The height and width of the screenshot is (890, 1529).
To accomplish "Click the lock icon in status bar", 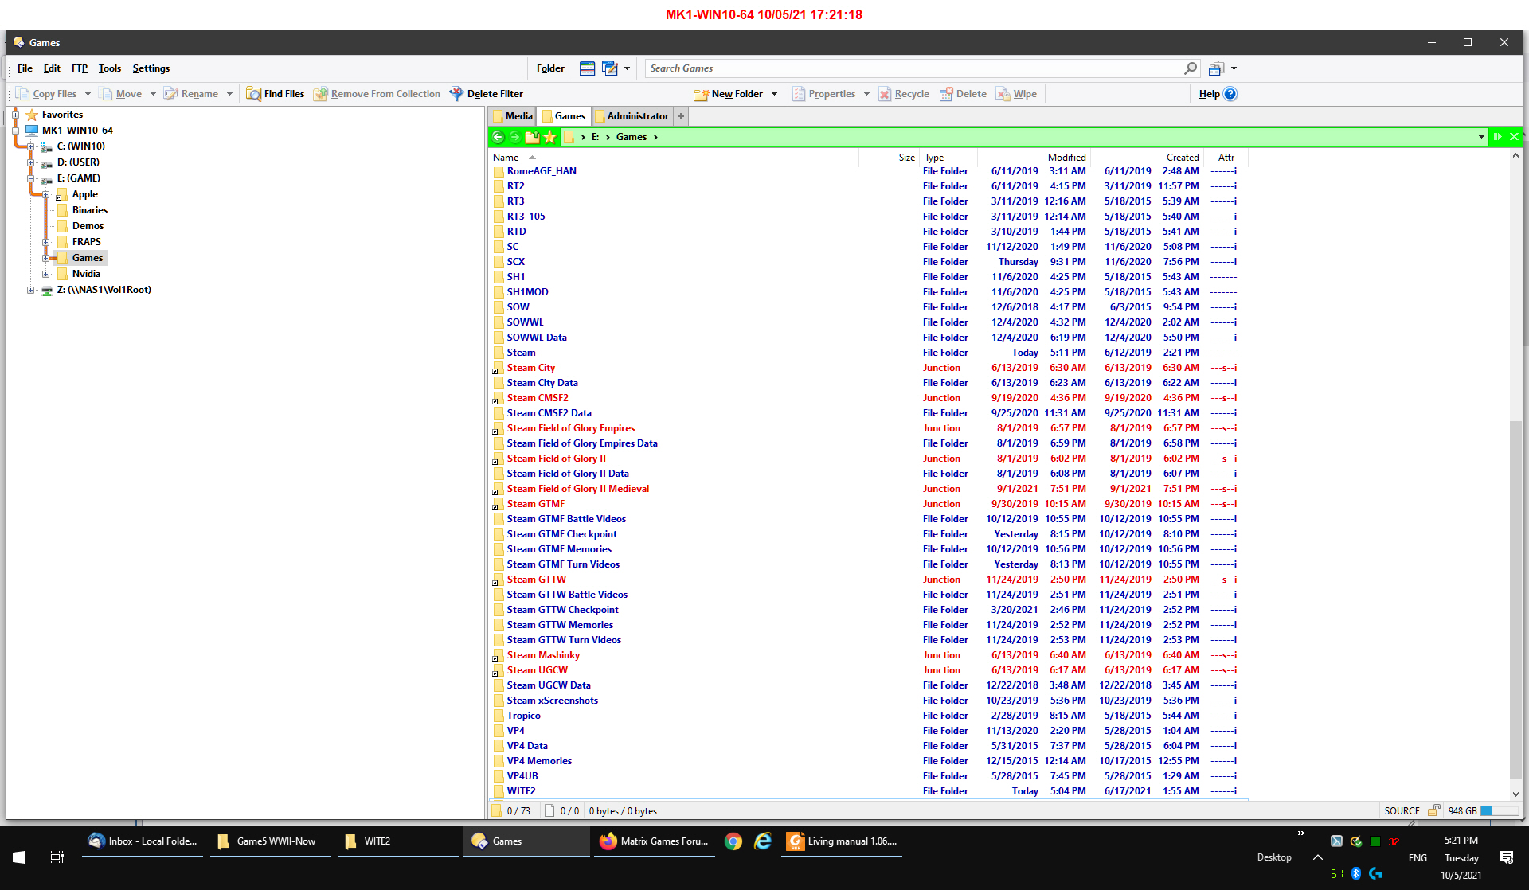I will 1433,810.
